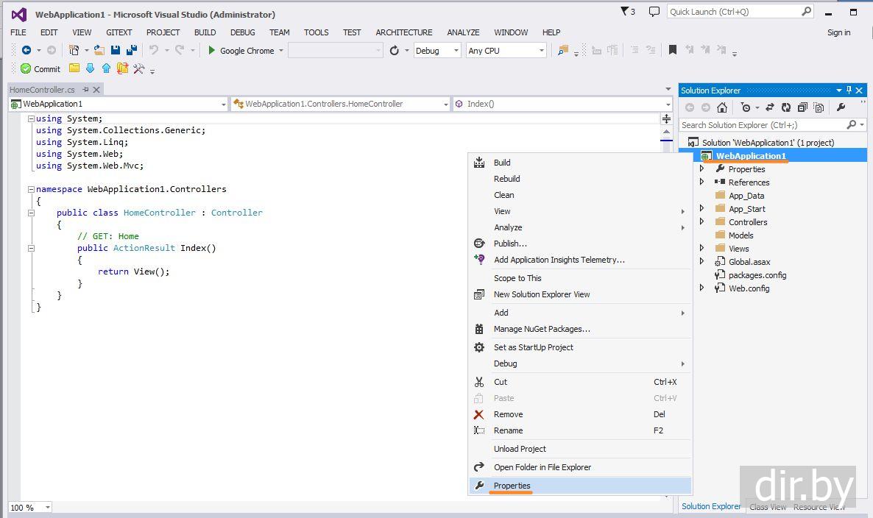Click the Home icon in Solution Explorer

click(722, 107)
